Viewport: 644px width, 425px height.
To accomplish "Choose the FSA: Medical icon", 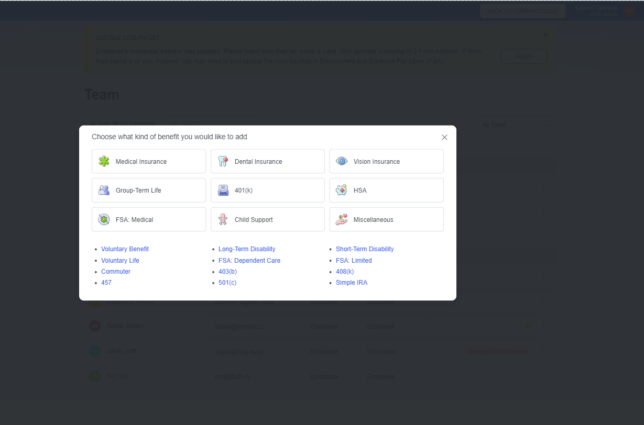I will pyautogui.click(x=104, y=219).
